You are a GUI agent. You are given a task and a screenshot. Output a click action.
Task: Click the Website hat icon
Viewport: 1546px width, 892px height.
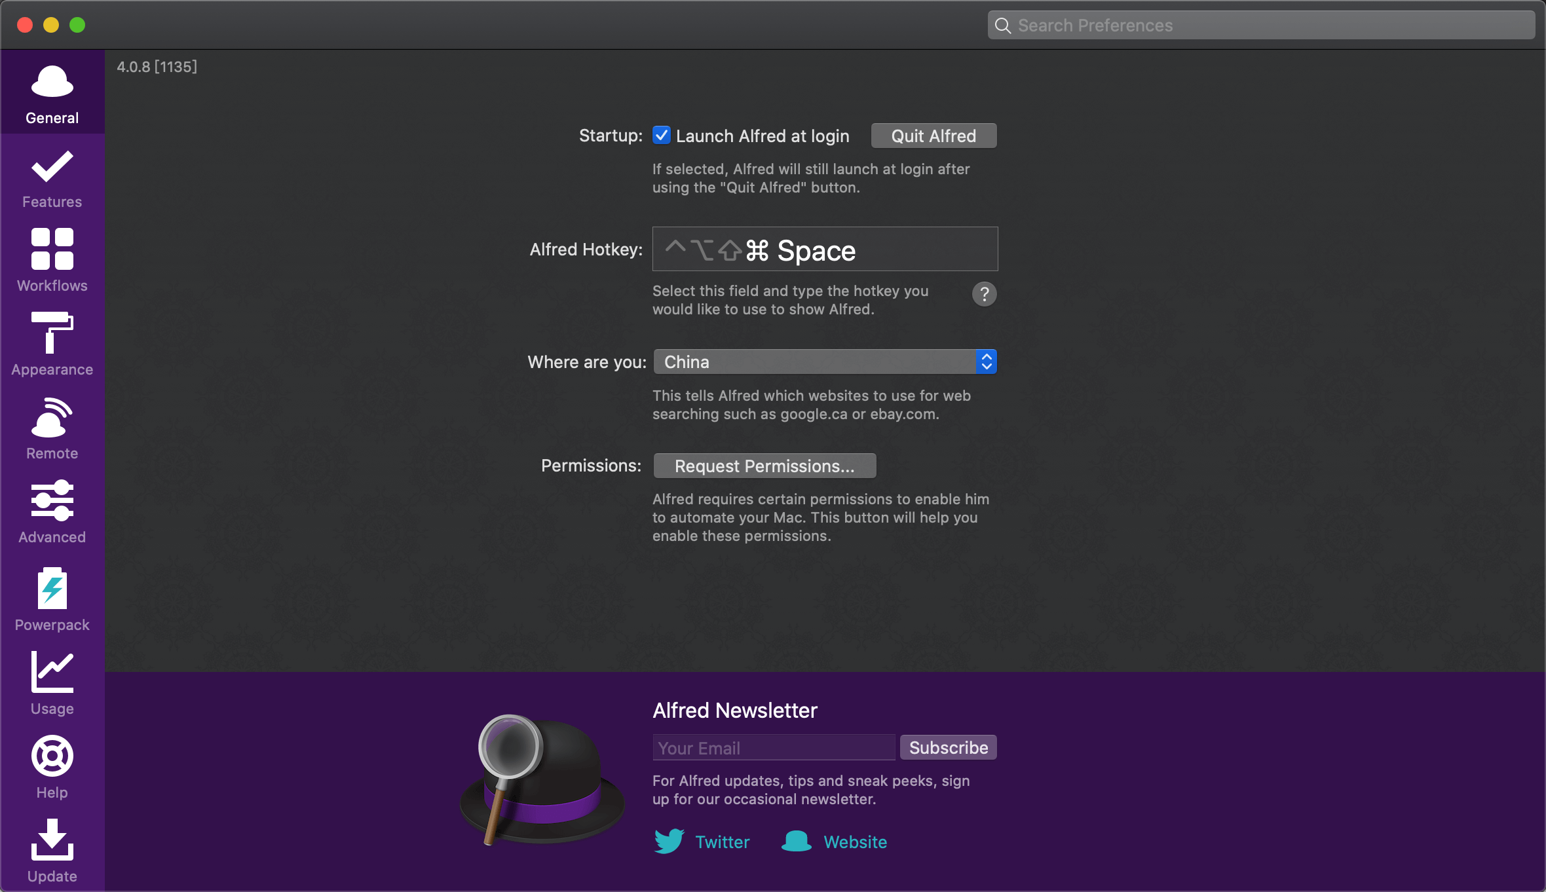pos(797,841)
